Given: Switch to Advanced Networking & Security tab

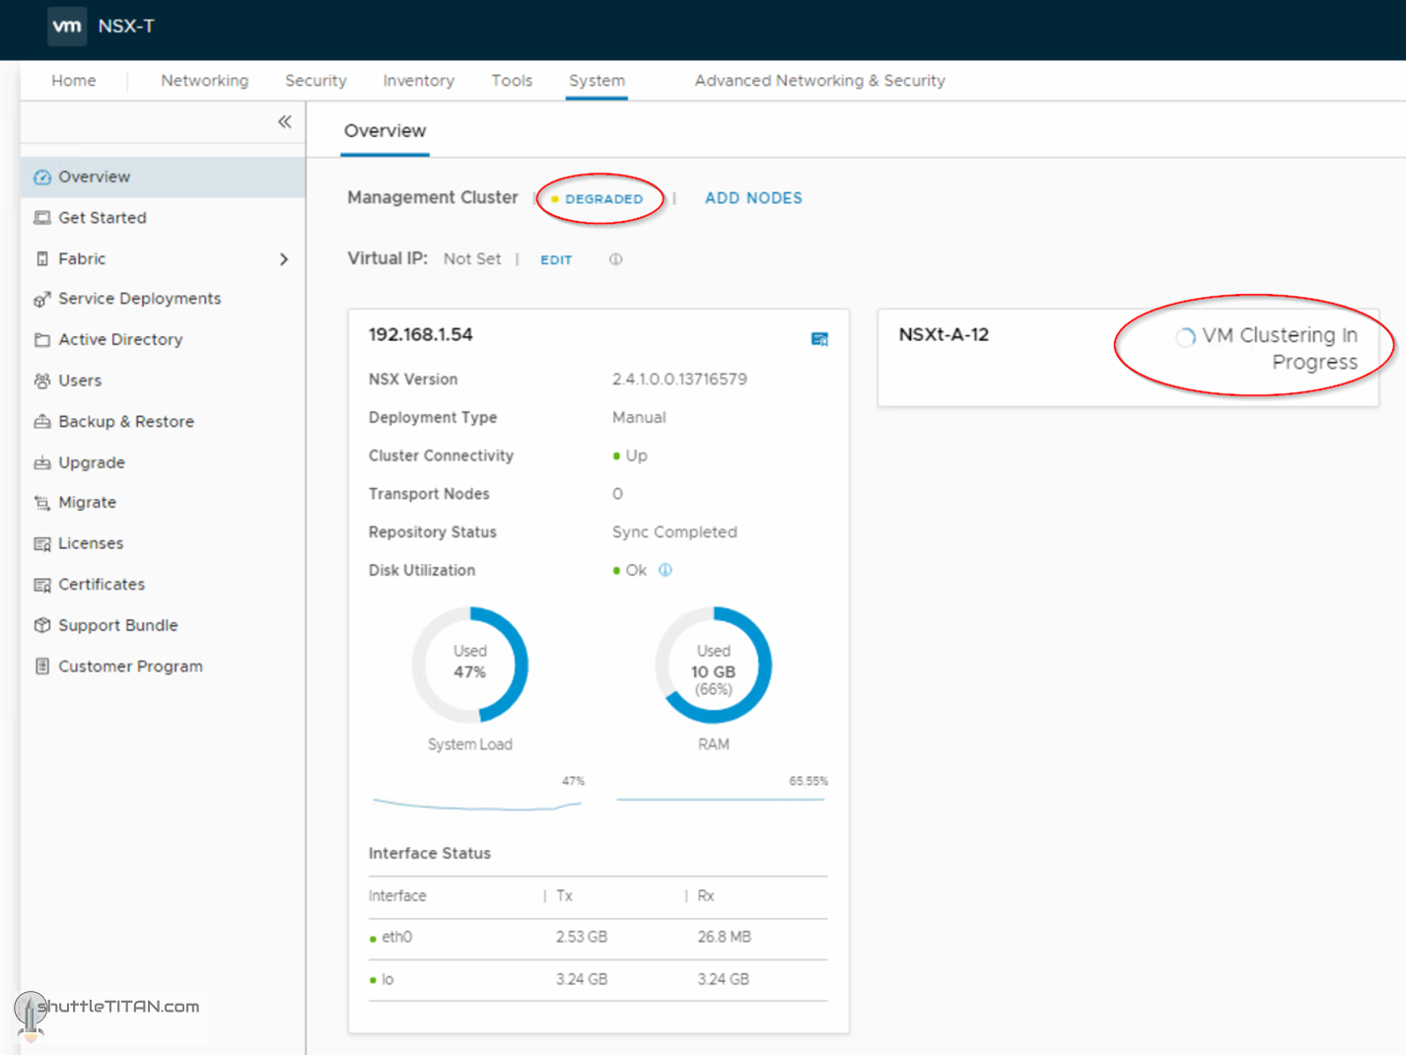Looking at the screenshot, I should click(818, 81).
